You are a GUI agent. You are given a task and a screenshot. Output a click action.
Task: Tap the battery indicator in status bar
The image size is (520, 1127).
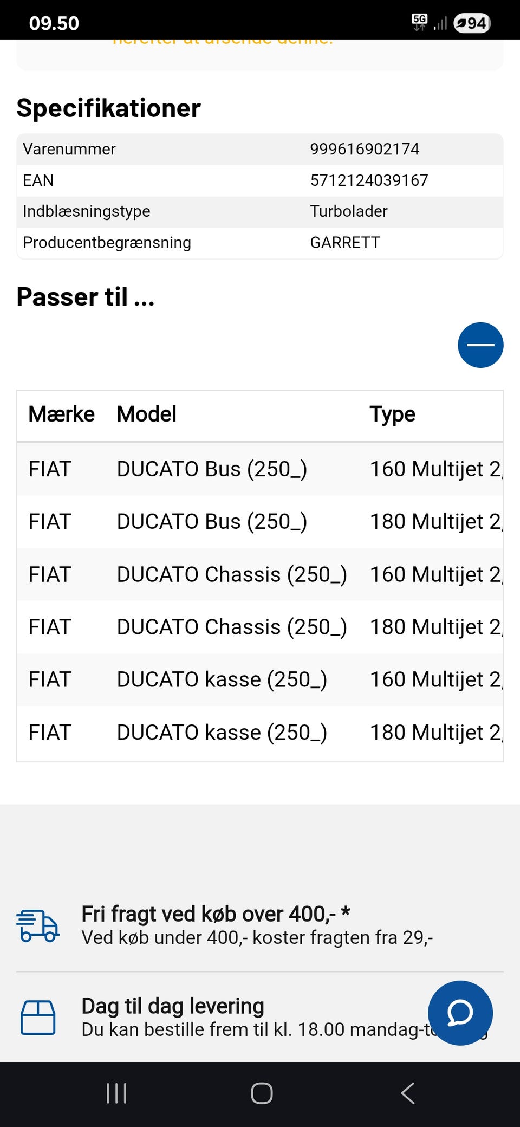(x=472, y=23)
